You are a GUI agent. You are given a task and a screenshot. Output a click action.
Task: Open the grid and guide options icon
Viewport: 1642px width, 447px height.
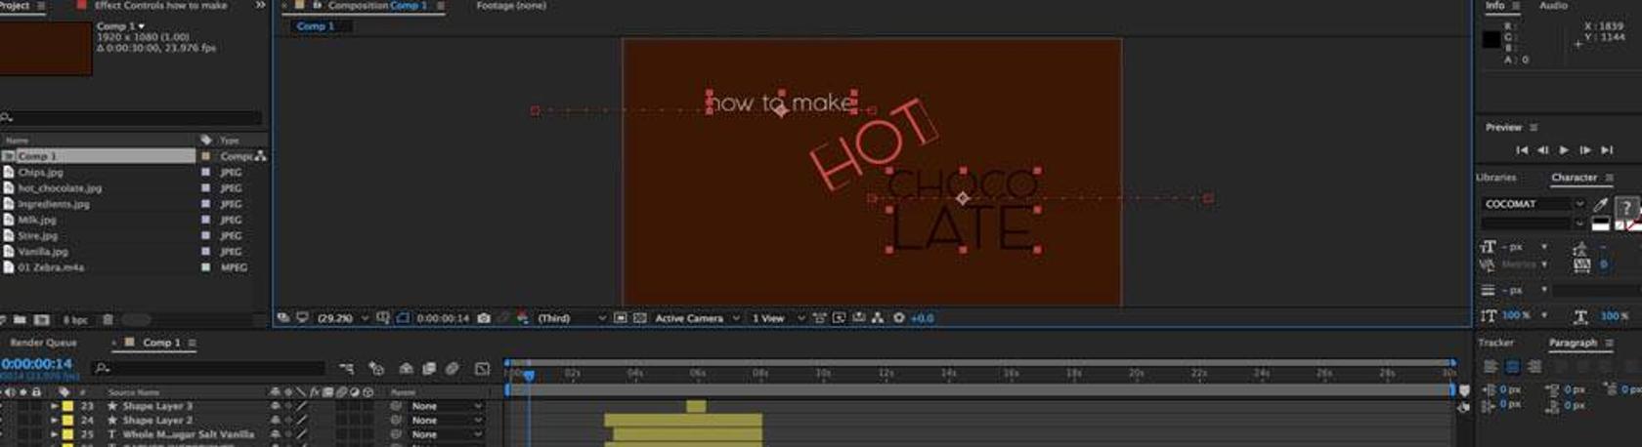click(x=383, y=318)
